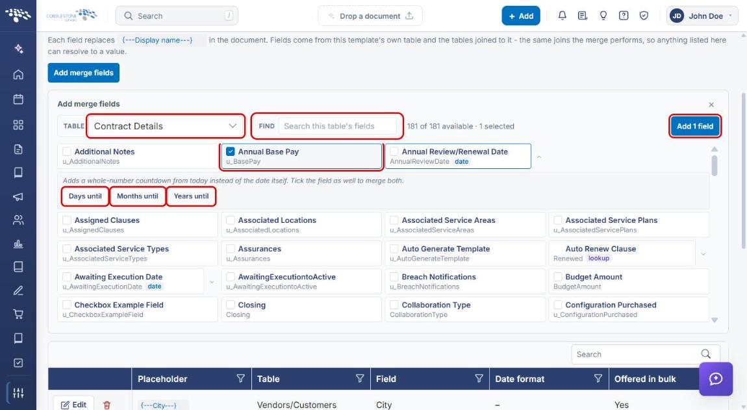Open the checkmark tasks icon in sidebar
Image resolution: width=747 pixels, height=410 pixels.
point(18,363)
